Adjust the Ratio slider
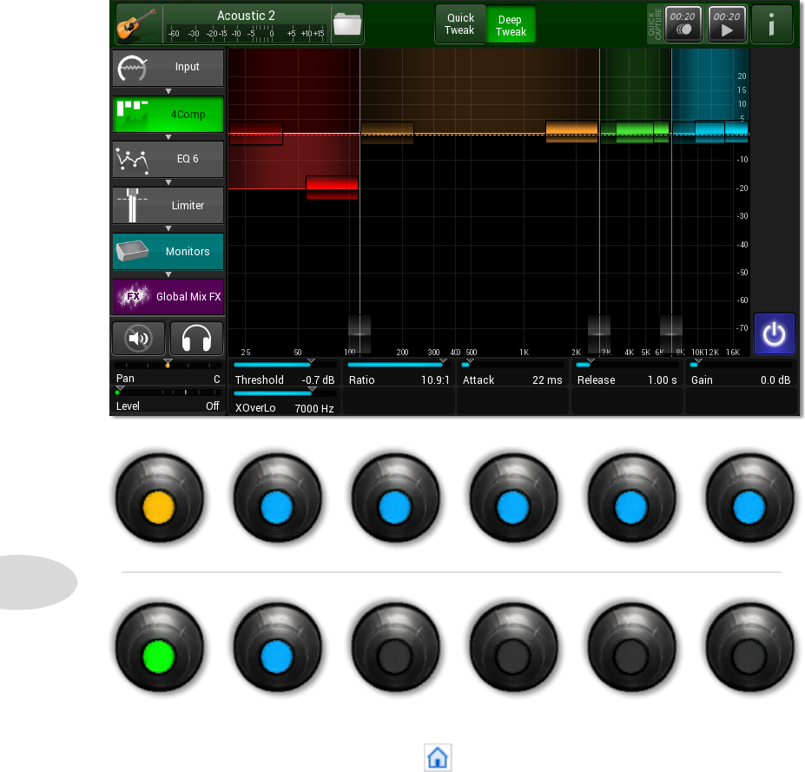This screenshot has width=805, height=772. tap(399, 365)
